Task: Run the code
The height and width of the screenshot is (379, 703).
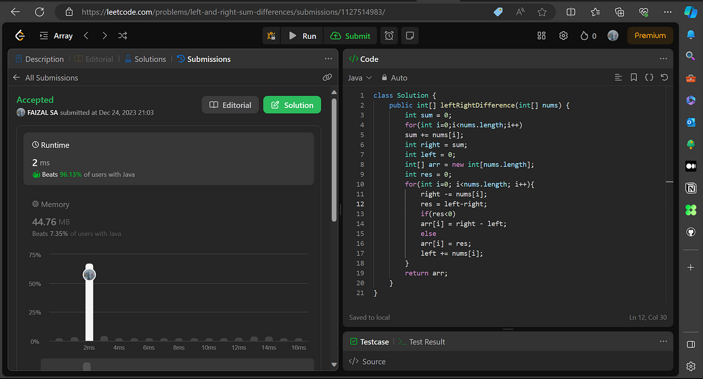Action: point(302,36)
